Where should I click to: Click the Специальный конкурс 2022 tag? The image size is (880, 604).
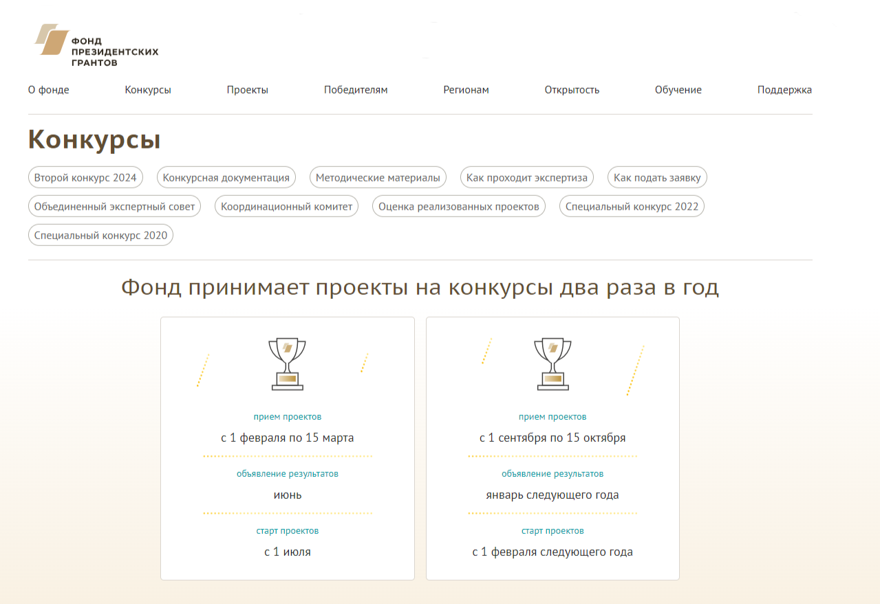(x=632, y=207)
